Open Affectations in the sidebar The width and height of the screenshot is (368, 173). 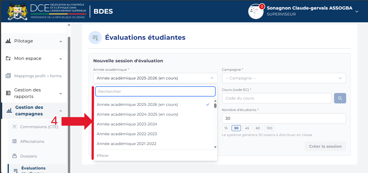click(x=32, y=141)
